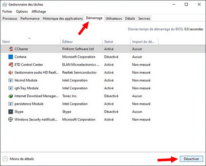The width and height of the screenshot is (206, 166).
Task: Open the Affichage menu
Action: [39, 12]
